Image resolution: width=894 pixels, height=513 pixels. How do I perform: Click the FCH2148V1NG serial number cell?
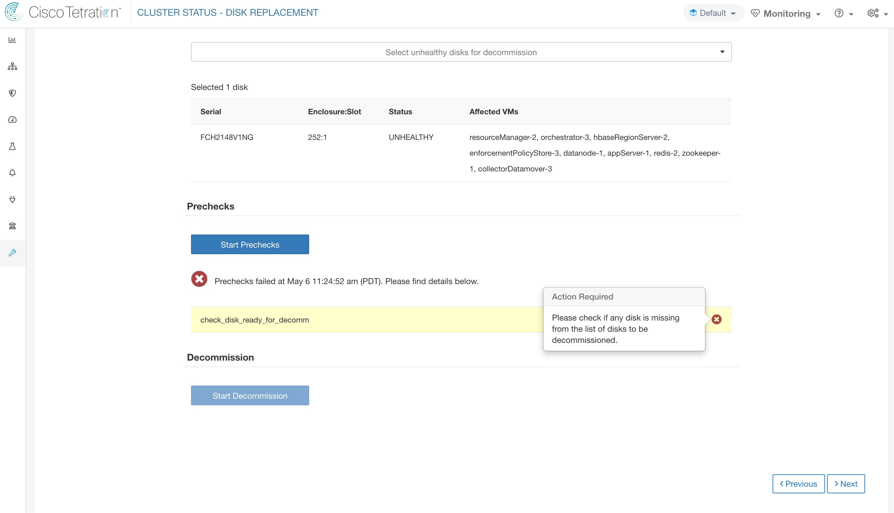point(227,136)
